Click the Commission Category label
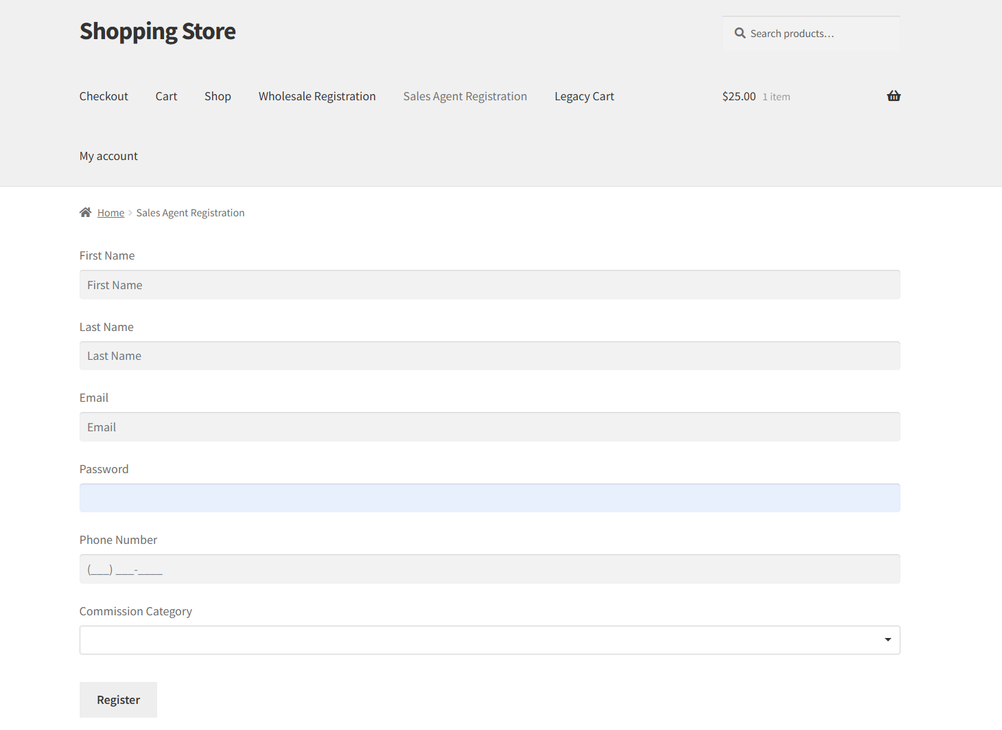 (135, 611)
